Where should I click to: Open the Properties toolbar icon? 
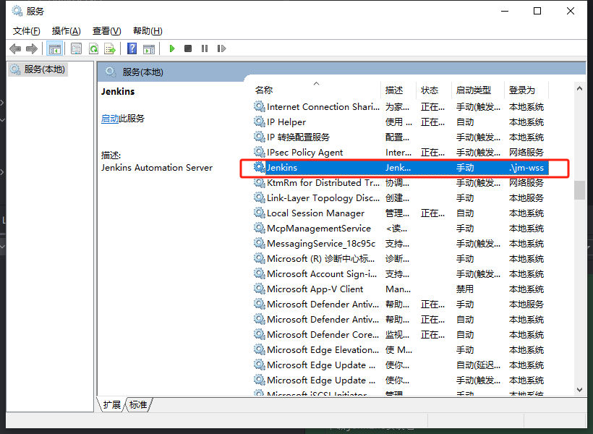click(76, 48)
